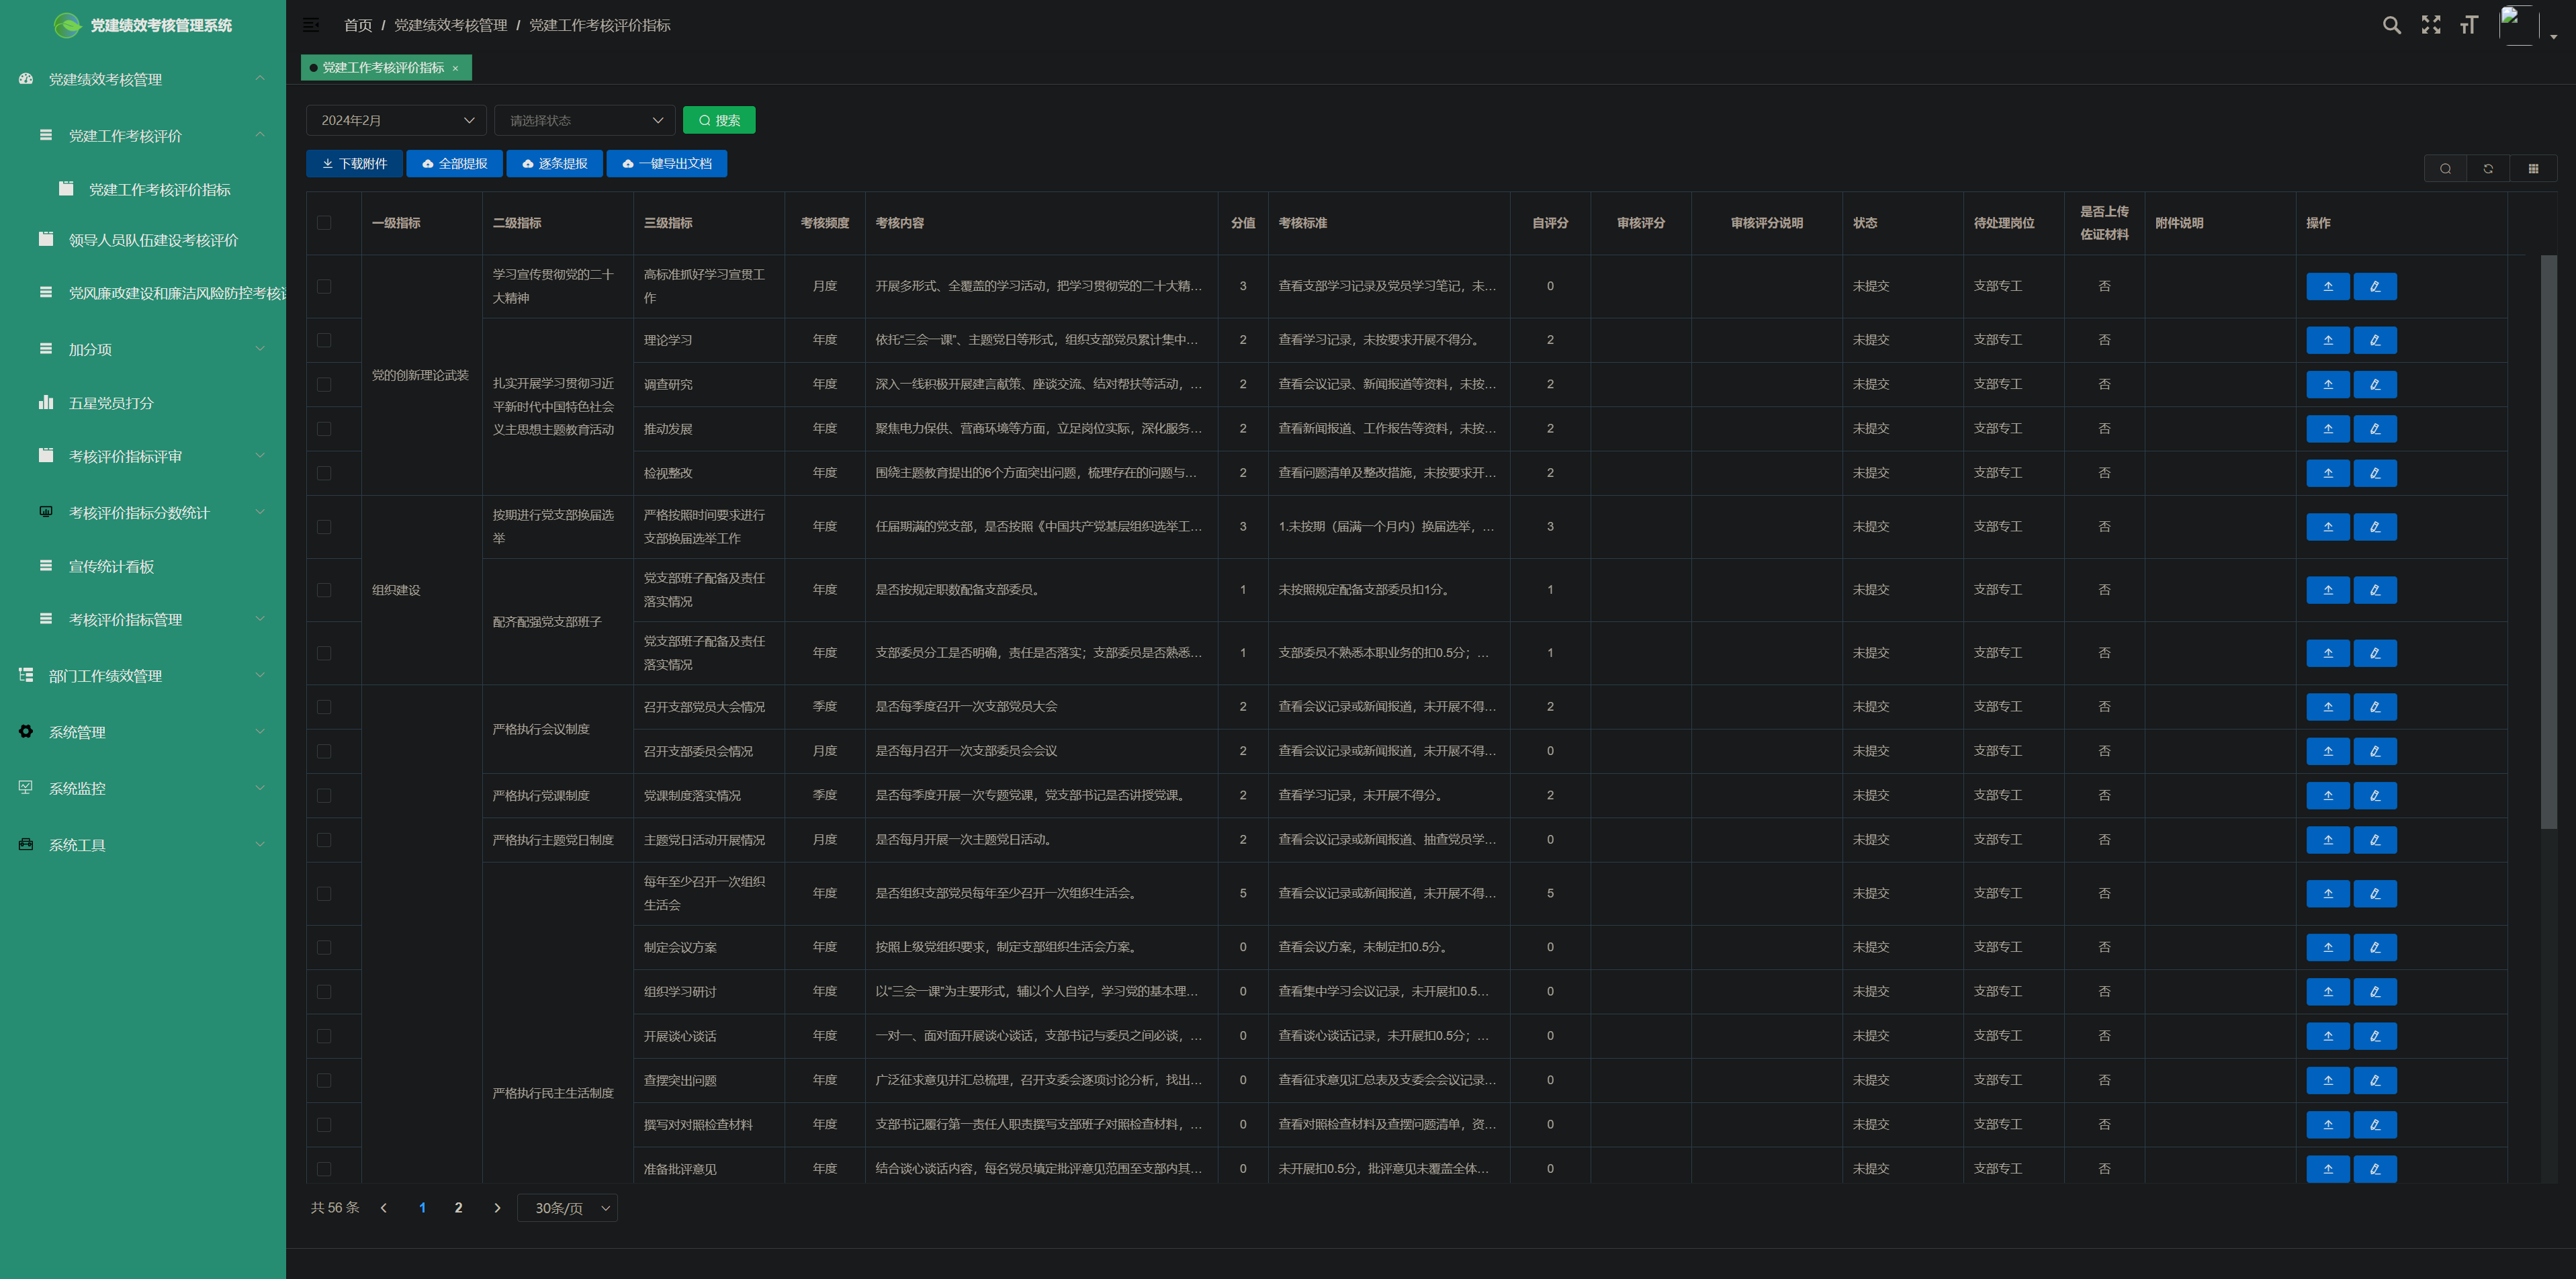This screenshot has width=2576, height=1279.
Task: Refresh the table with refresh icon
Action: pos(2488,168)
